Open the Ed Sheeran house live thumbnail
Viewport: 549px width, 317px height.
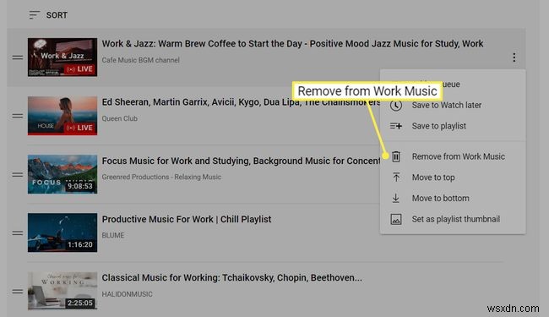(x=63, y=116)
